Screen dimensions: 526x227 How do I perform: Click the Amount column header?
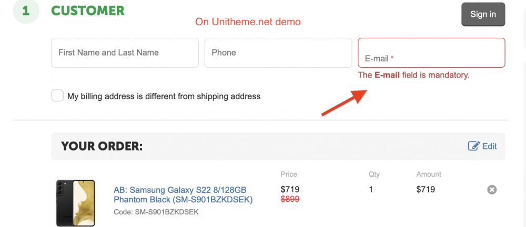(x=429, y=174)
